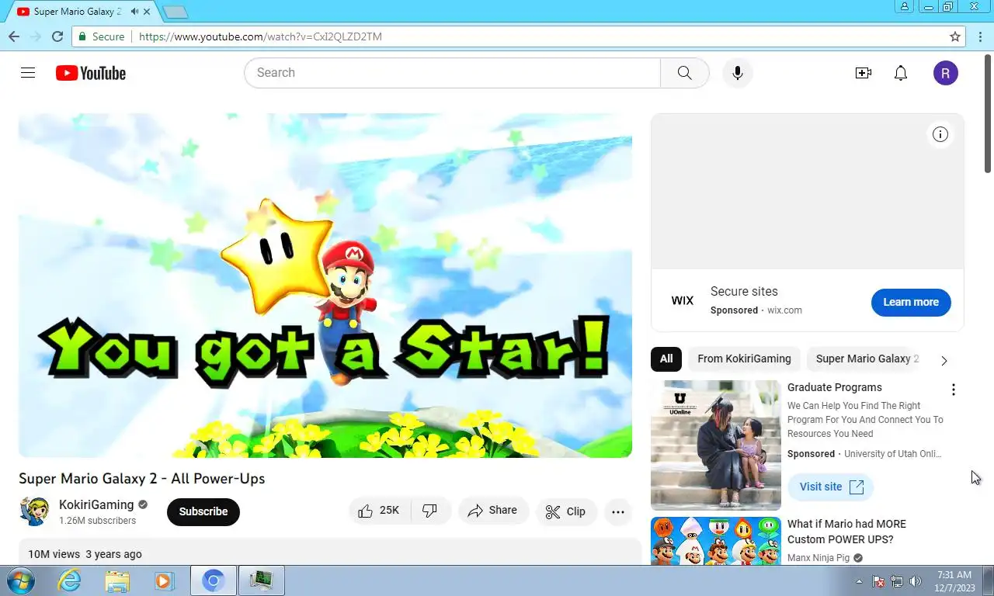
Task: Launch Internet Explorer from taskbar
Action: point(70,580)
